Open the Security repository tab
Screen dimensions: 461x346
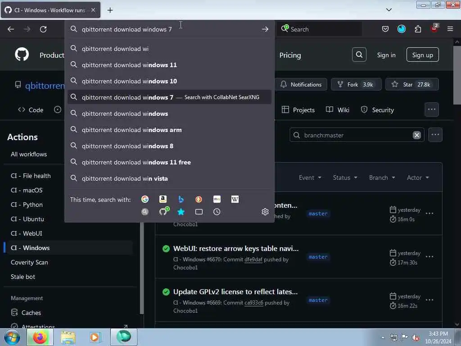click(x=377, y=110)
